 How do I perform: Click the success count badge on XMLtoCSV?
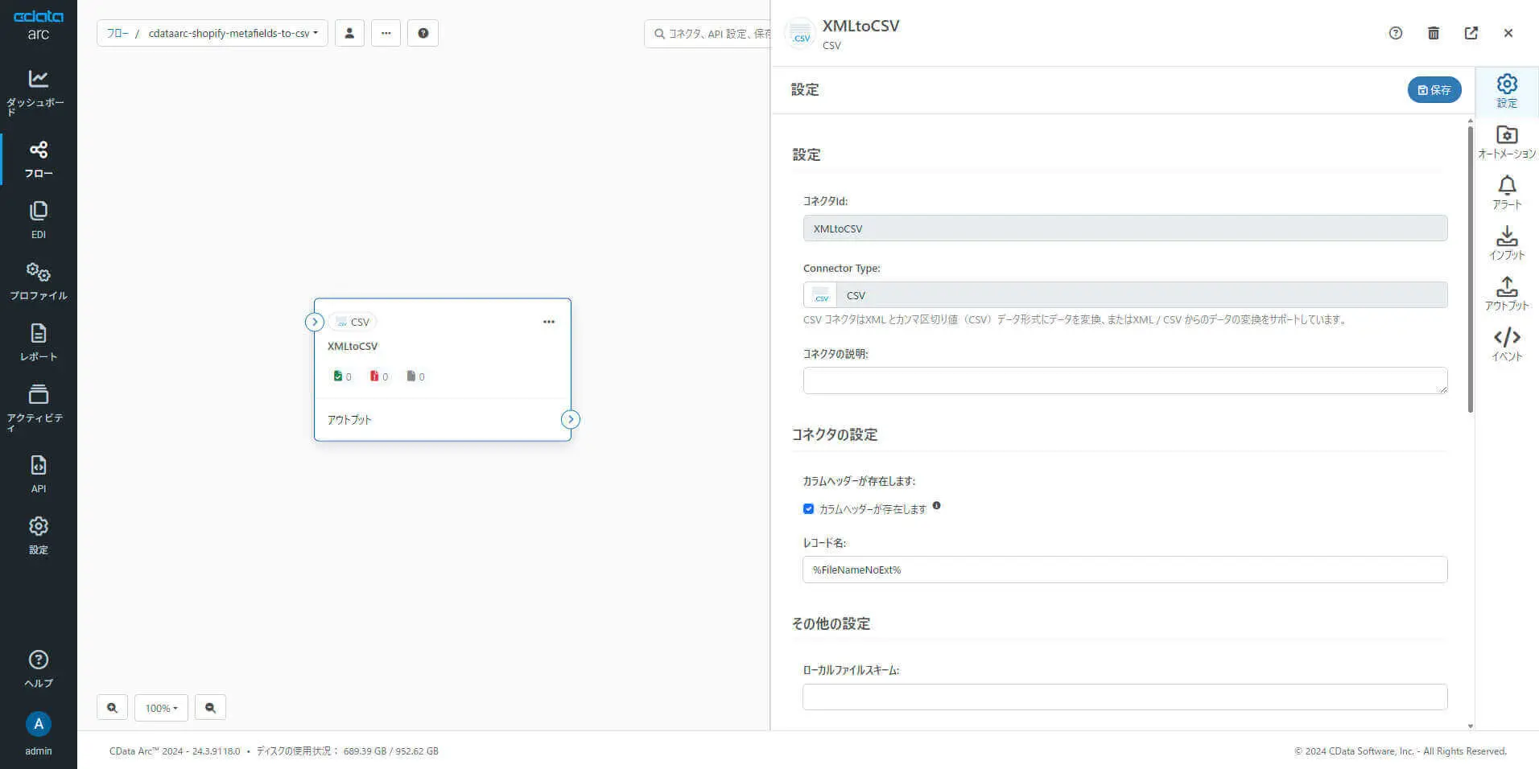click(342, 376)
